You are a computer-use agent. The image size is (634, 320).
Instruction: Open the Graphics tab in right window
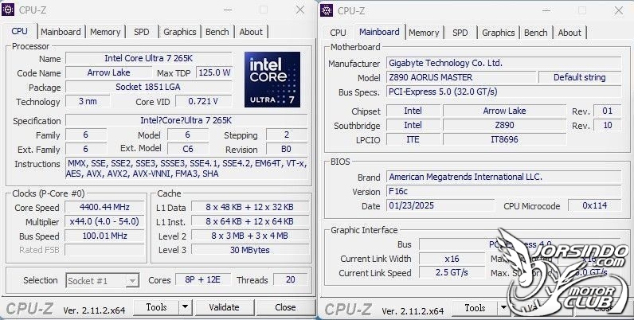click(x=498, y=33)
